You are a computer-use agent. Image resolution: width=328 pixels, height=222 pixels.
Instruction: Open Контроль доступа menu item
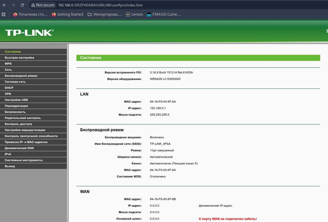click(33, 124)
